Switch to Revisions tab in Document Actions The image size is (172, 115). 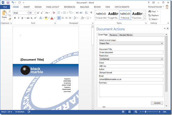[113, 35]
